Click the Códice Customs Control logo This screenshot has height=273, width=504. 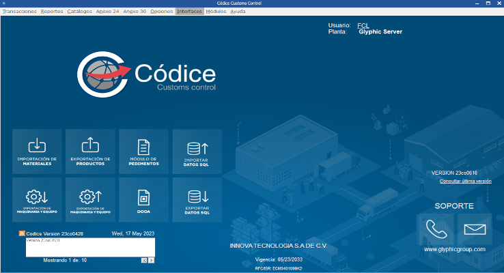146,74
